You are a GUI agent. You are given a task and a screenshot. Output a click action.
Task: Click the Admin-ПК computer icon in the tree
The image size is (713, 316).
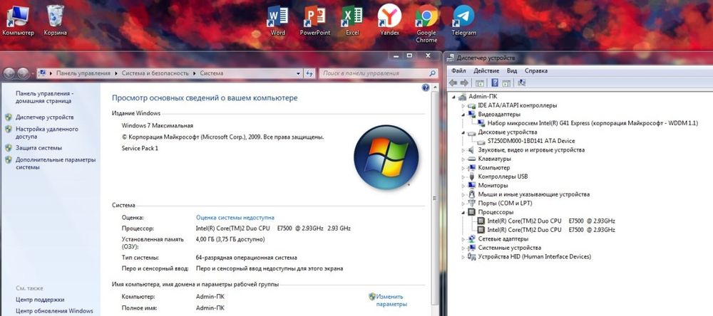tap(463, 97)
